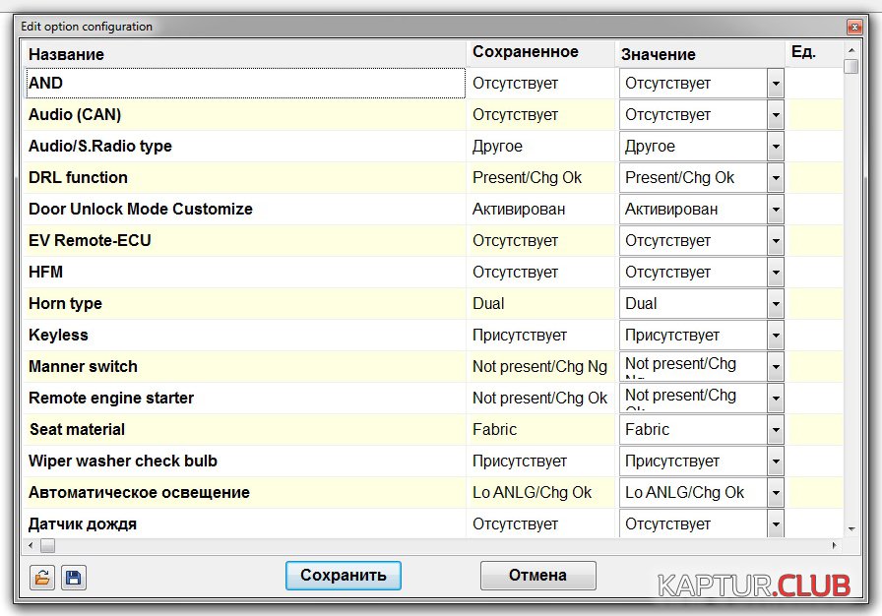The width and height of the screenshot is (882, 616).
Task: Open the Keyless value dropdown
Action: point(776,336)
